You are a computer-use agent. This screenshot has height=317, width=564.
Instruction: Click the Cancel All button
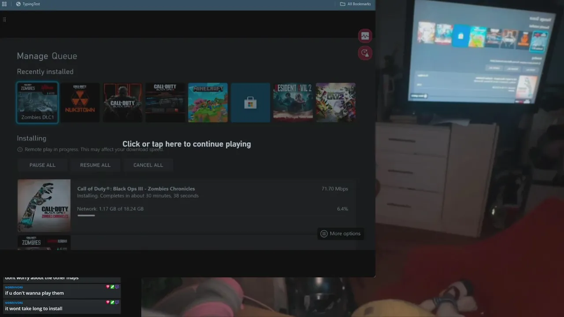click(148, 165)
